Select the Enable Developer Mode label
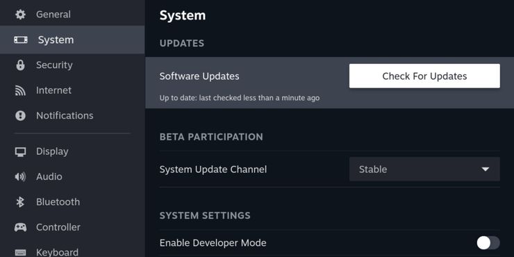 pyautogui.click(x=213, y=243)
